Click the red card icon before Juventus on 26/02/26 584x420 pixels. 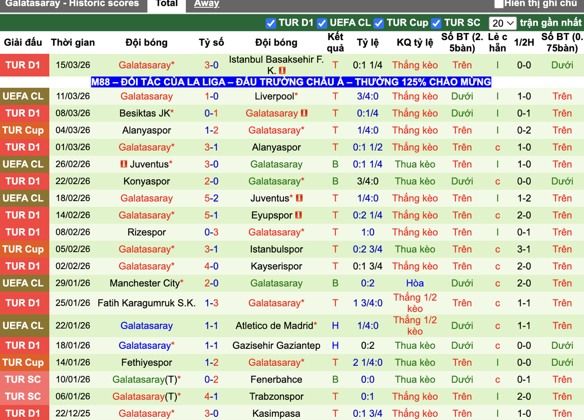point(124,164)
